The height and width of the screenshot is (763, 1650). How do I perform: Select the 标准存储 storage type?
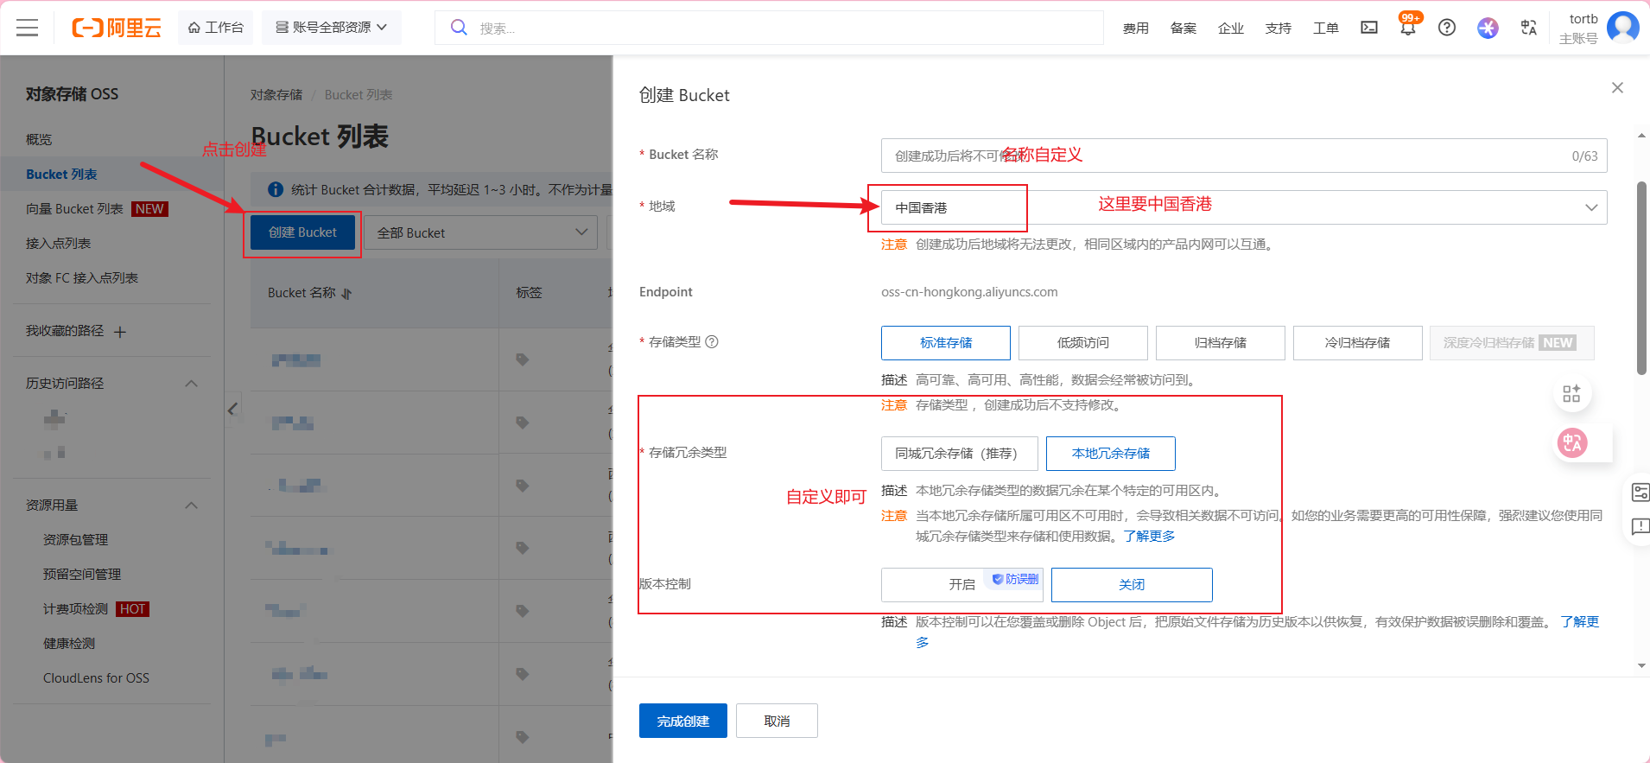(x=945, y=343)
